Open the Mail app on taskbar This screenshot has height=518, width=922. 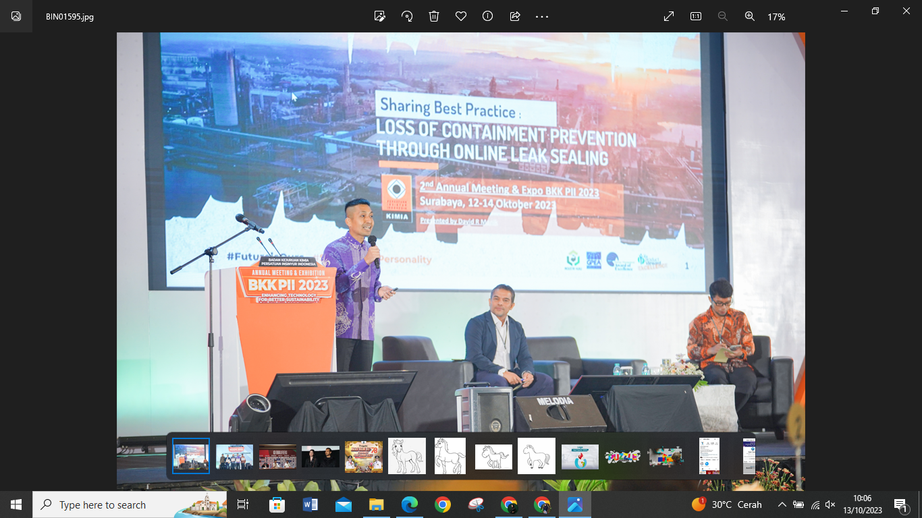click(343, 505)
